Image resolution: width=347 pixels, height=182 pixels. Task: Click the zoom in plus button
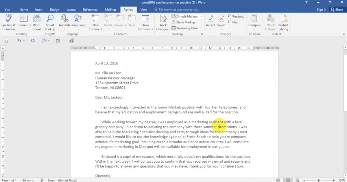click(x=333, y=180)
